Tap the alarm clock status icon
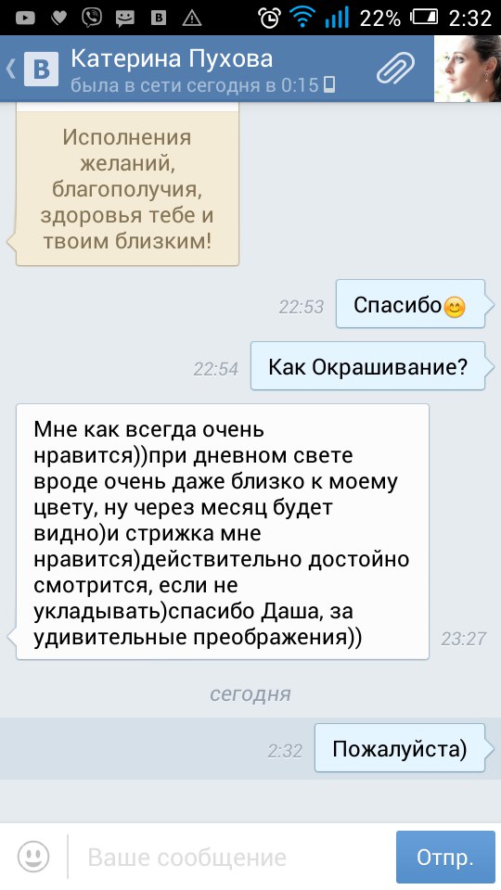 (x=269, y=19)
